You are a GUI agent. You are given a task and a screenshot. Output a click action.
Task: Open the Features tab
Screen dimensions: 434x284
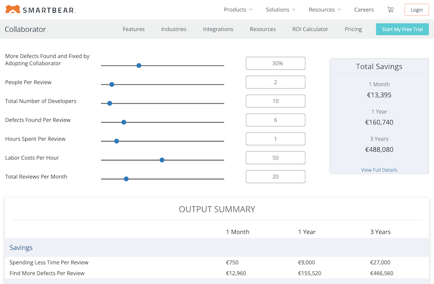click(134, 29)
